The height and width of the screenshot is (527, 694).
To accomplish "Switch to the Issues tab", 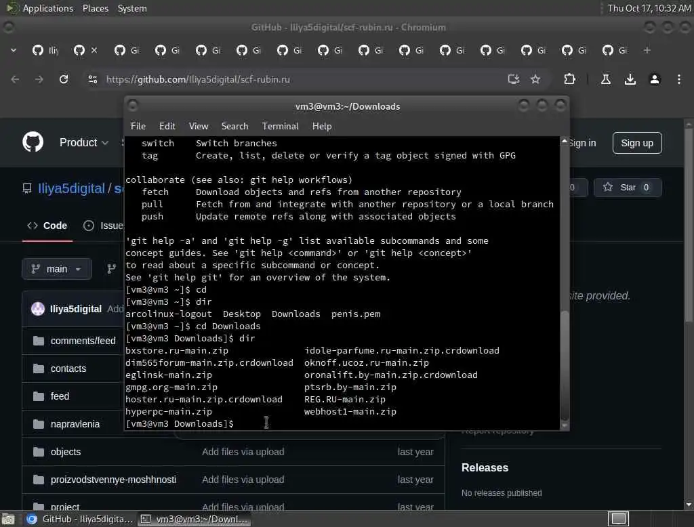I will 104,226.
